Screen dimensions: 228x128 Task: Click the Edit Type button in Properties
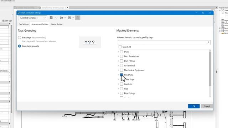coord(7,21)
